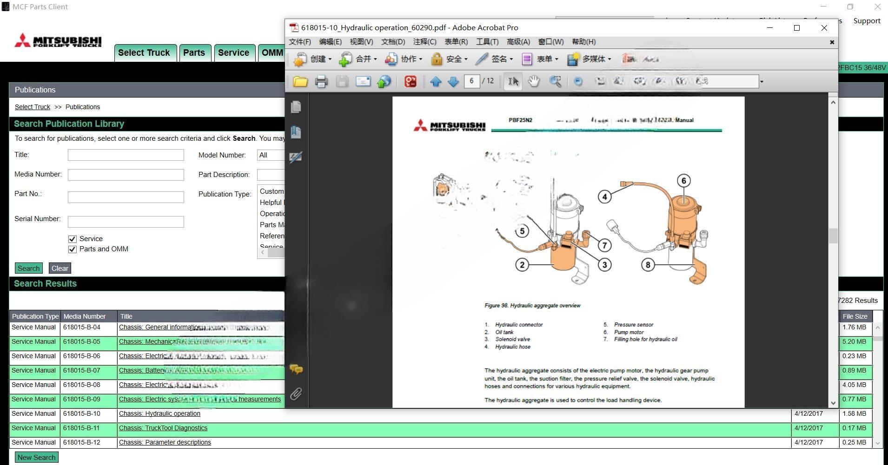Click the green Search button

coord(28,268)
